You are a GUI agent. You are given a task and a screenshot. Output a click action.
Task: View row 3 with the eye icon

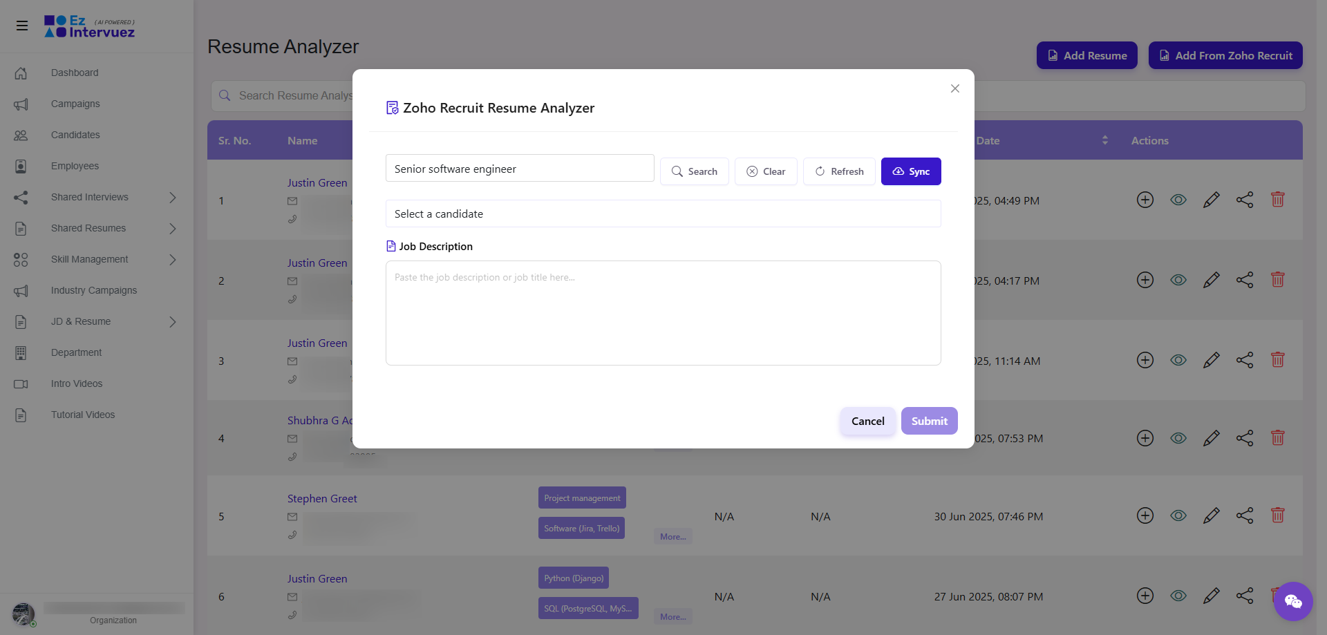pyautogui.click(x=1178, y=361)
